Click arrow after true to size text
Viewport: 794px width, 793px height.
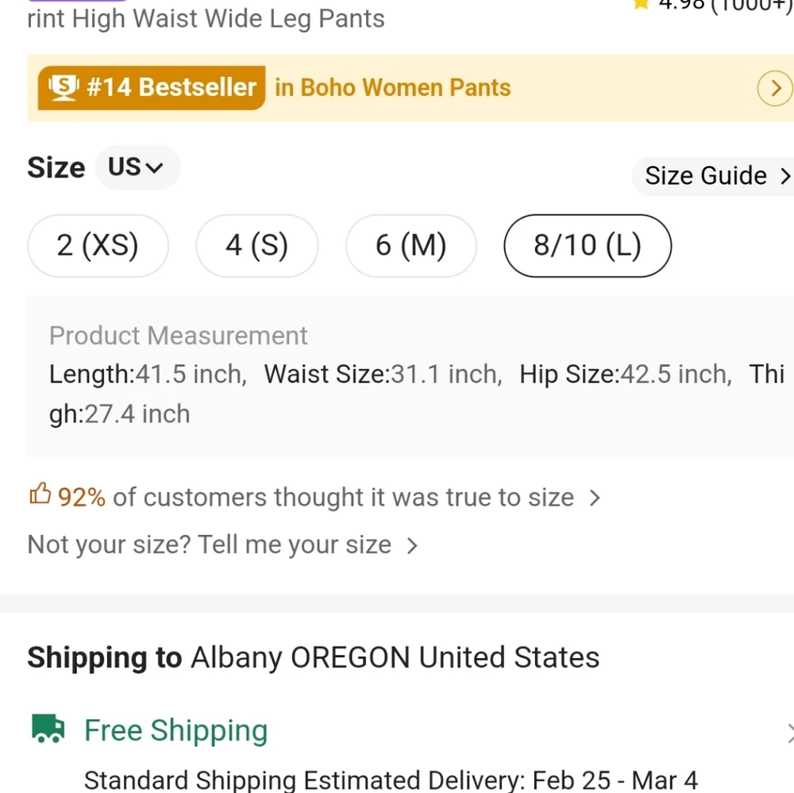[x=595, y=498]
